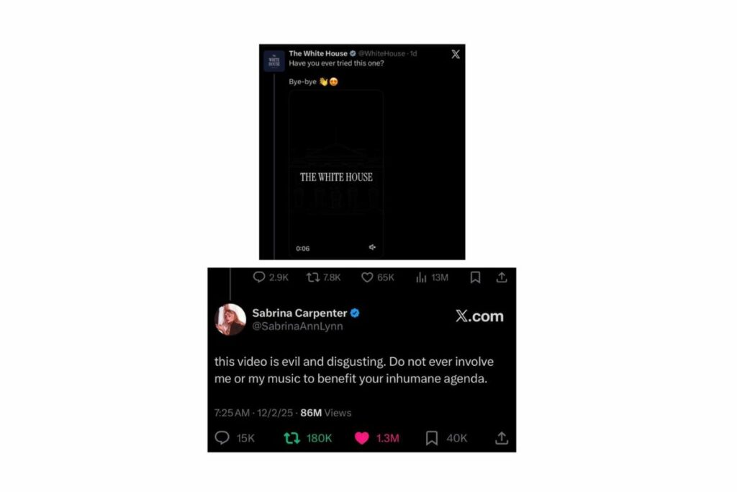This screenshot has width=737, height=492.
Task: Click the share icon below the Sabrina Carpenter tweet
Action: pyautogui.click(x=502, y=438)
